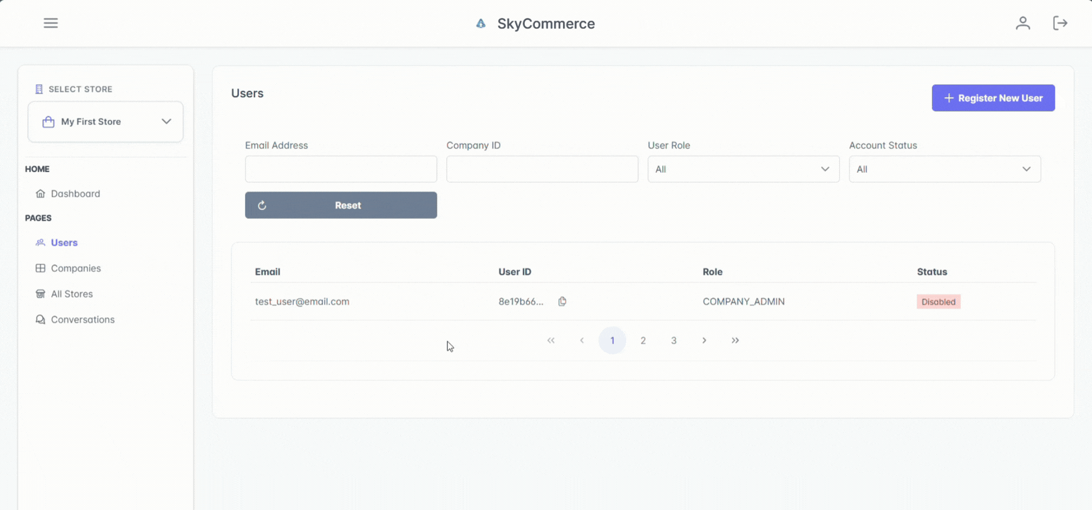Screen dimensions: 1092x510
Task: Click the SkyCommerce logo icon
Action: [481, 24]
